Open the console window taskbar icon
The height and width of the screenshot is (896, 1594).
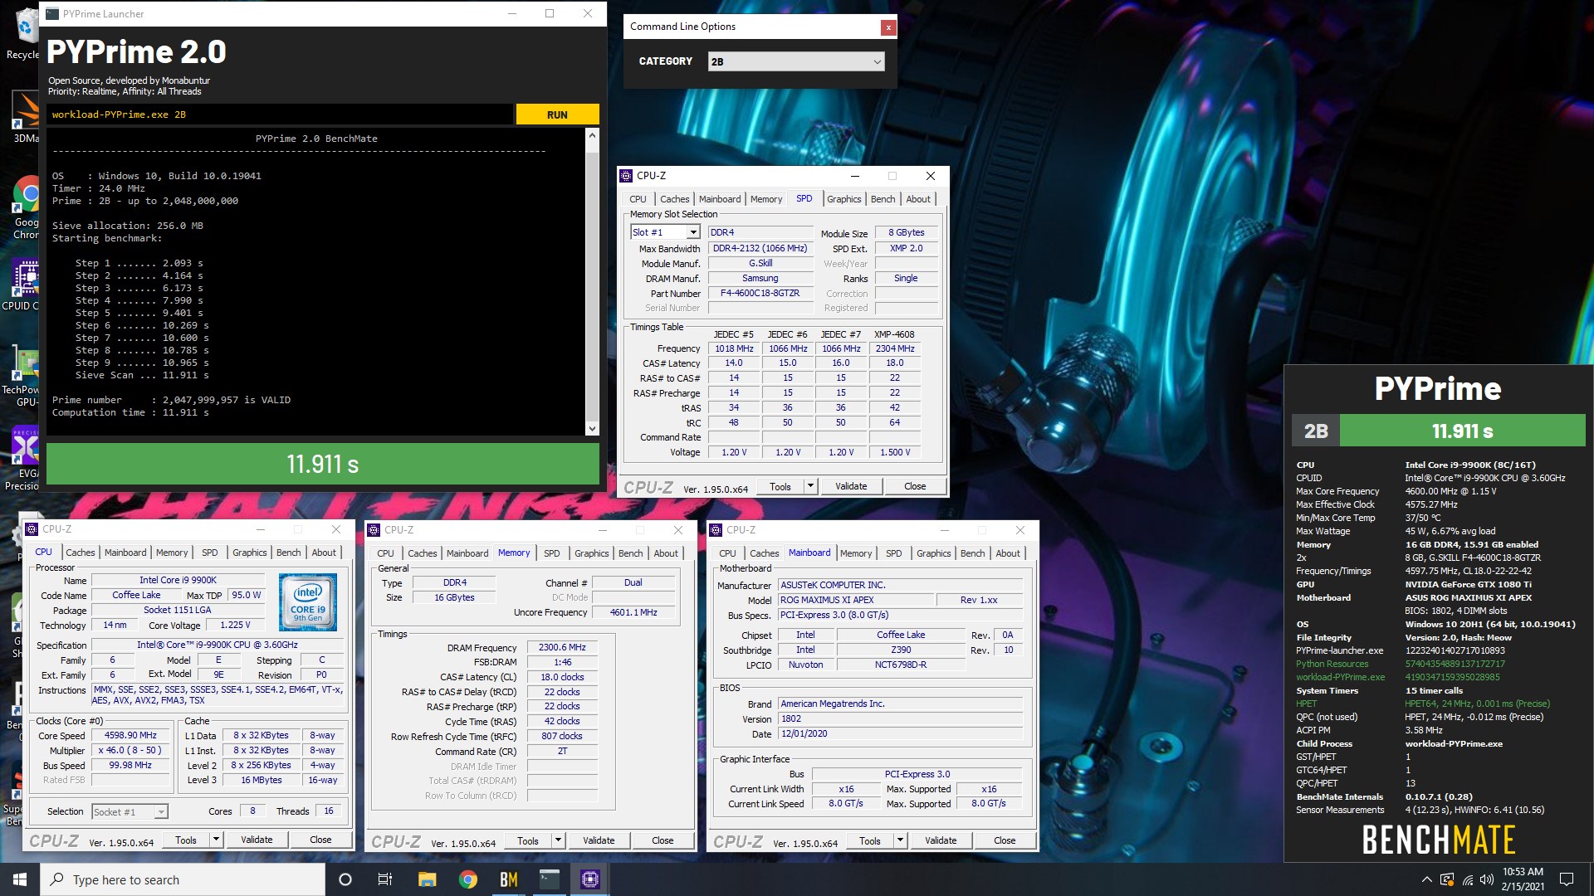550,879
